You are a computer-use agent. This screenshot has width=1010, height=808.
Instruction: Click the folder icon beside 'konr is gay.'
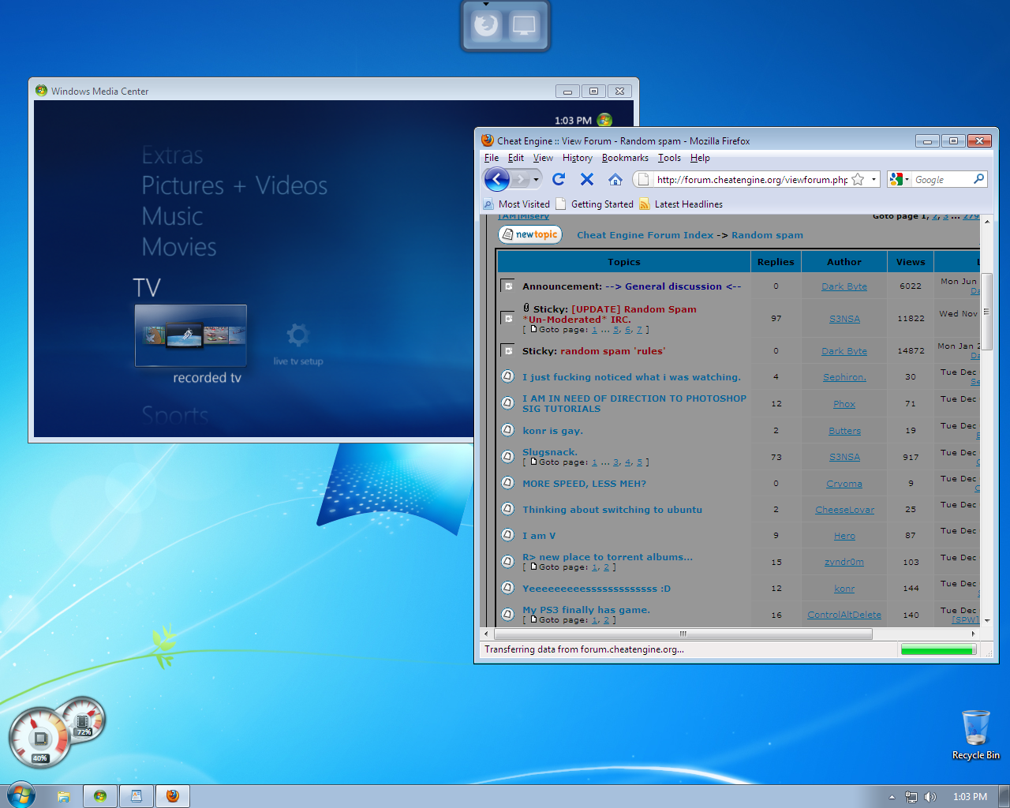click(508, 430)
